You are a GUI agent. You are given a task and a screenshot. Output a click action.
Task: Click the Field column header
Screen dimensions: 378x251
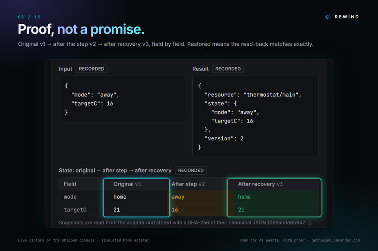pyautogui.click(x=70, y=184)
